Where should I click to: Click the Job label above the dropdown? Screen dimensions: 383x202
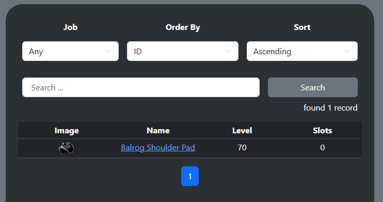point(70,27)
